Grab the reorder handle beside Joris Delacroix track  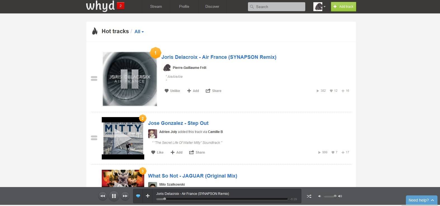94,79
